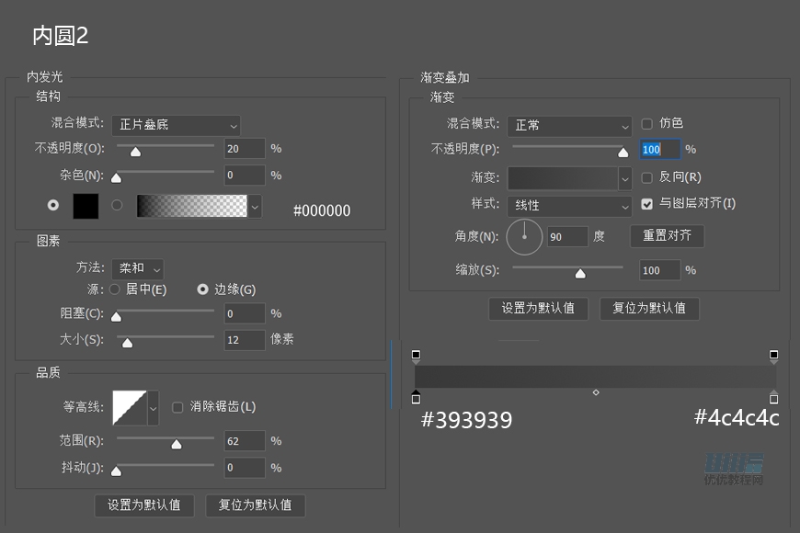
Task: Uncheck the 与图层对齐 align with layer option
Action: point(646,204)
